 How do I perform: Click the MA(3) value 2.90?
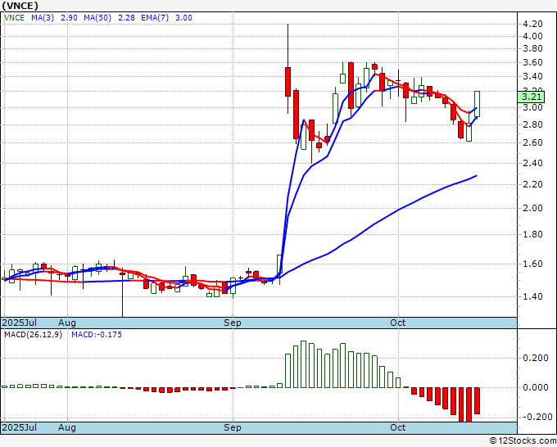pos(69,18)
